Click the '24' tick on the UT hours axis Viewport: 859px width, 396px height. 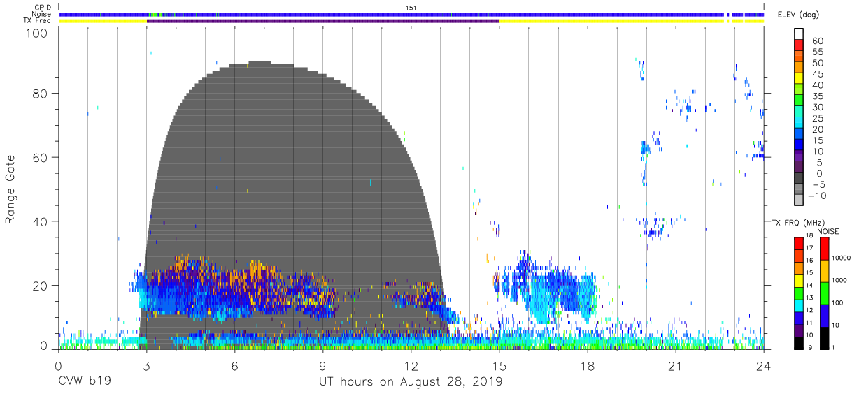[764, 366]
